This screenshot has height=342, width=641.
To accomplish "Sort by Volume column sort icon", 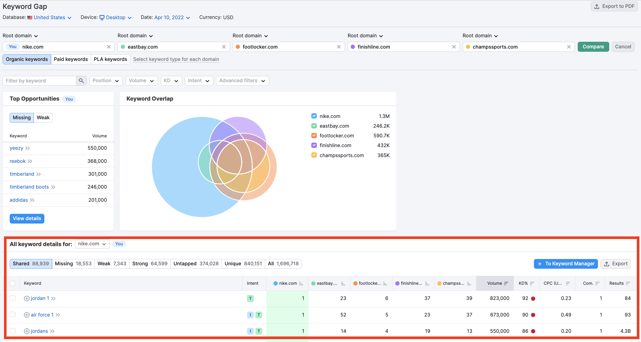I will coord(506,283).
